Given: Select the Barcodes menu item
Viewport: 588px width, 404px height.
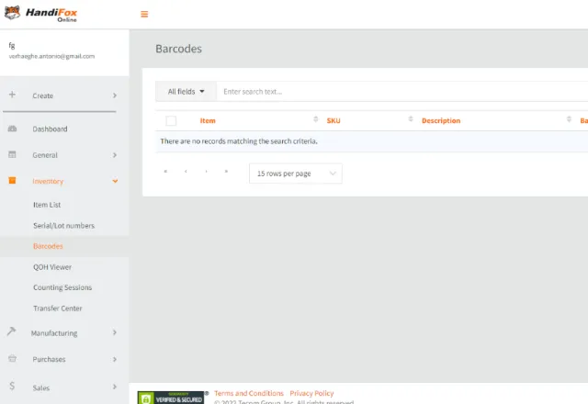Looking at the screenshot, I should pos(48,246).
